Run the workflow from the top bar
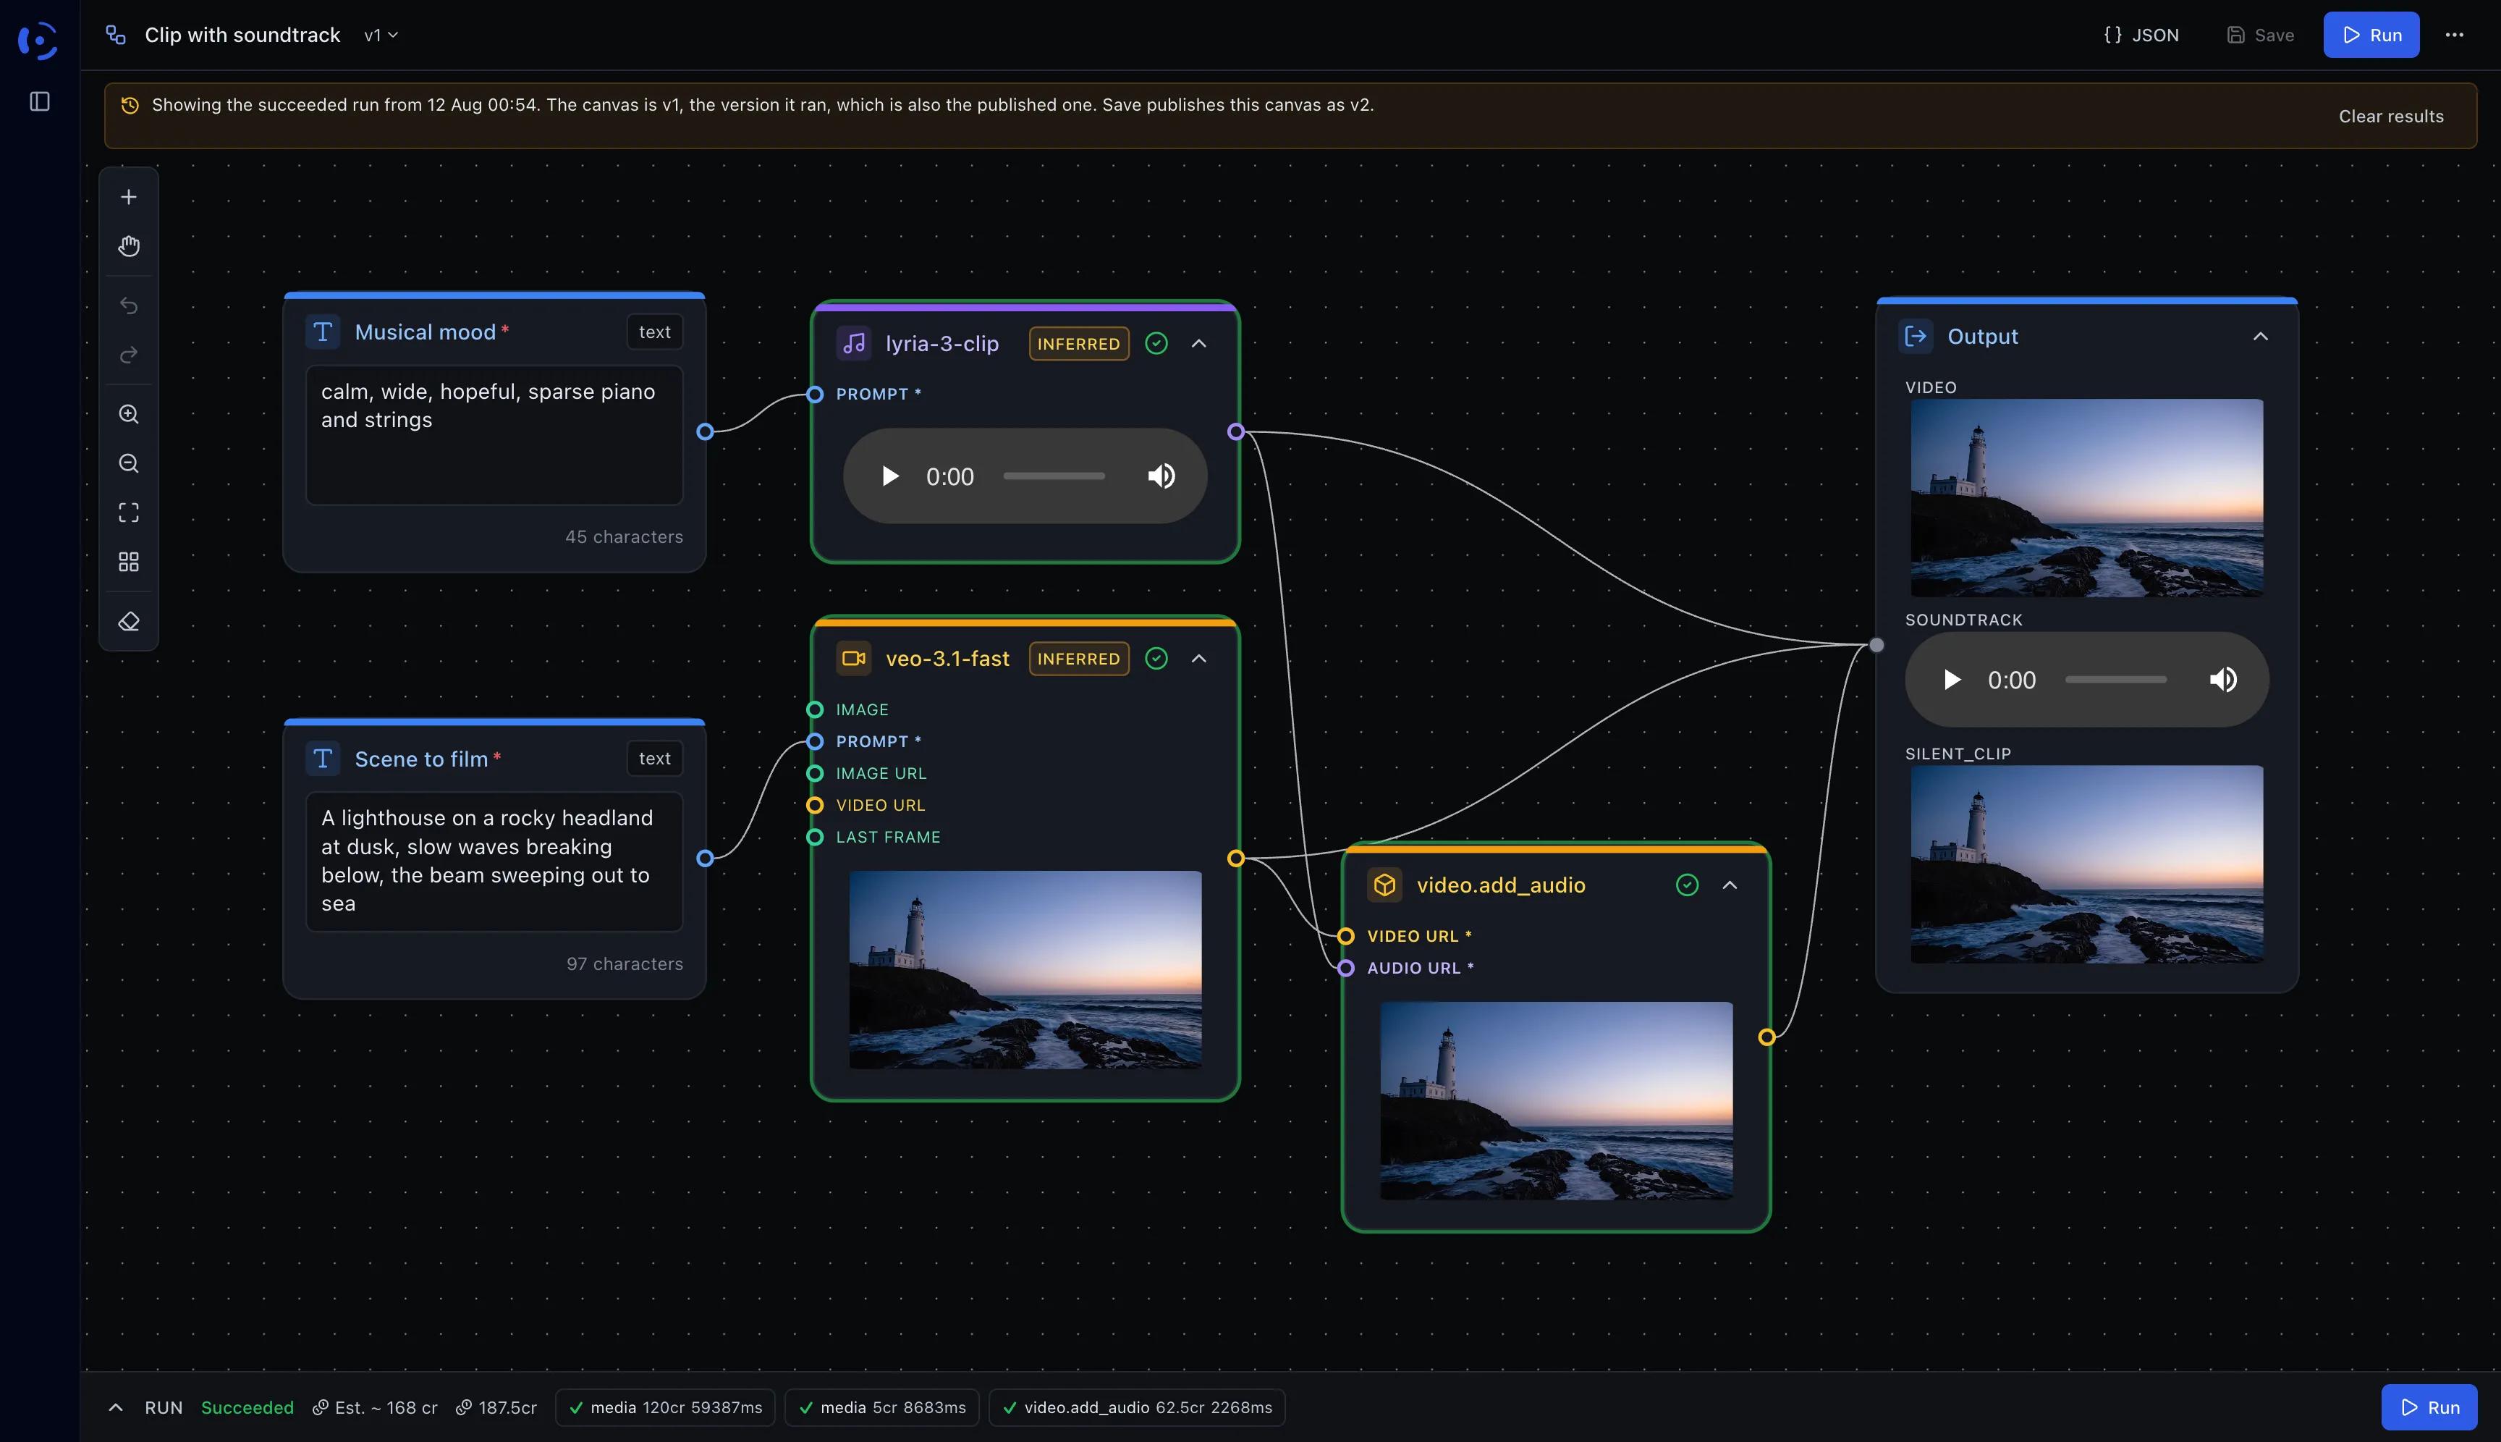This screenshot has width=2501, height=1442. (x=2371, y=35)
